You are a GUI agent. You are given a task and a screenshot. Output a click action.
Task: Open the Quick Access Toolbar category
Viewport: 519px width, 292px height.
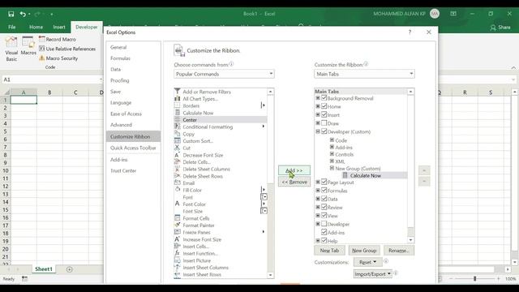click(x=133, y=148)
